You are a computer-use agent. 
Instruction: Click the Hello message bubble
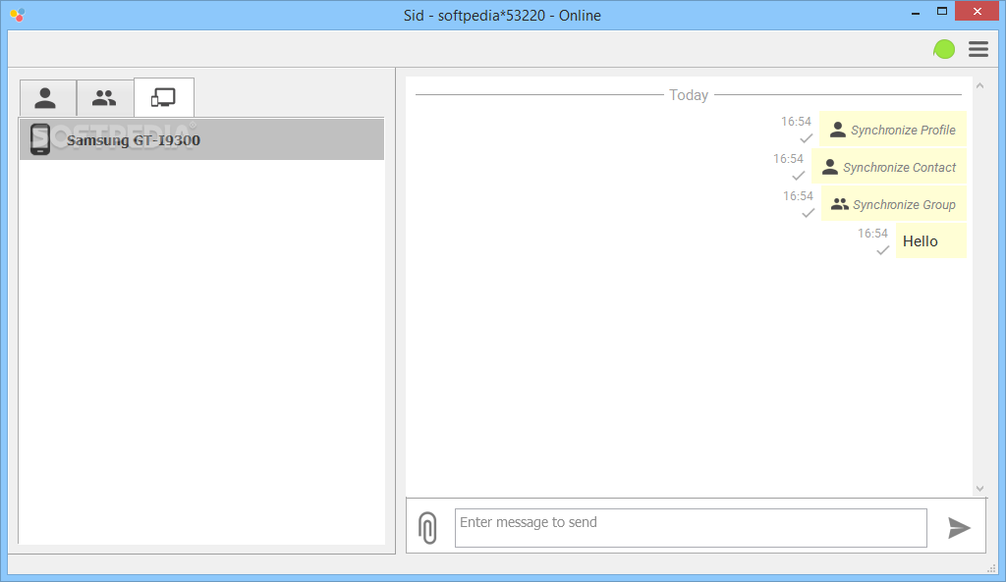click(930, 241)
